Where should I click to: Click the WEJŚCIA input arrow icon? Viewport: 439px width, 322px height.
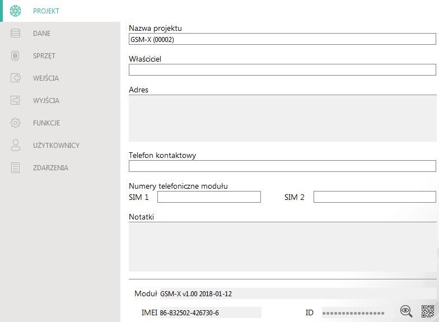pos(16,78)
